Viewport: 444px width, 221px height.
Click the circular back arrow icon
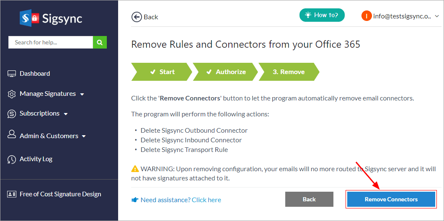137,17
